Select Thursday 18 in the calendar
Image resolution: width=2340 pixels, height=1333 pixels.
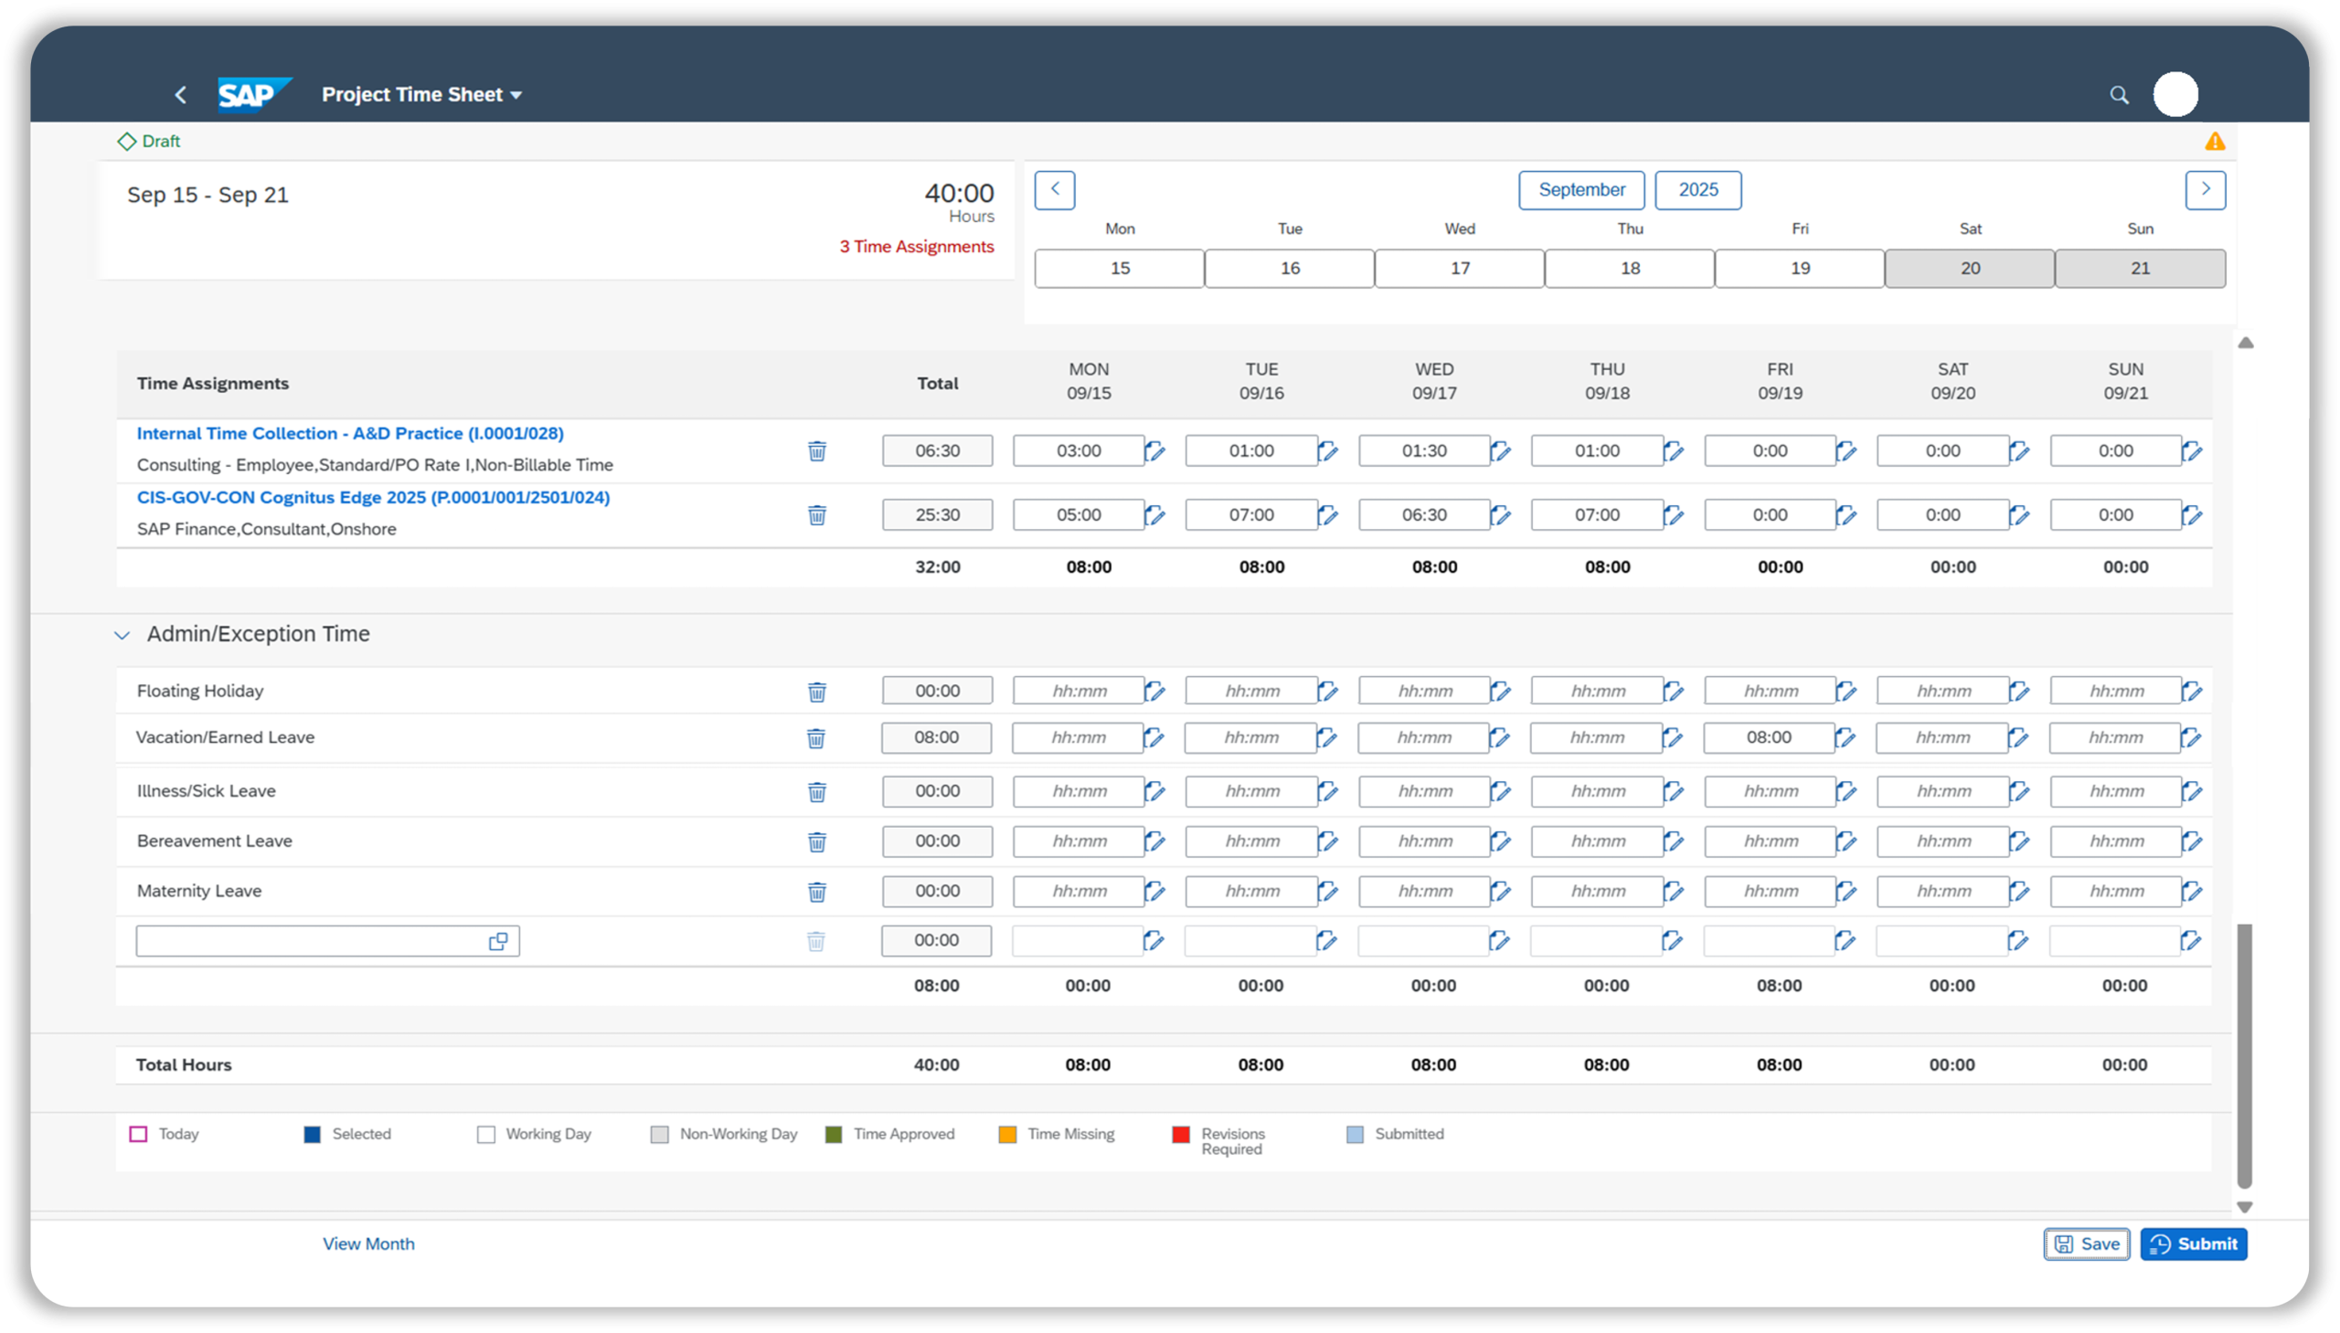(1629, 269)
